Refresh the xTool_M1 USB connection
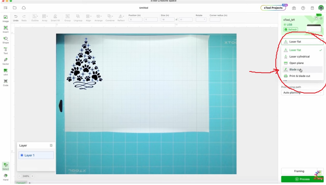Screen dimensions: 326x185 290,29
